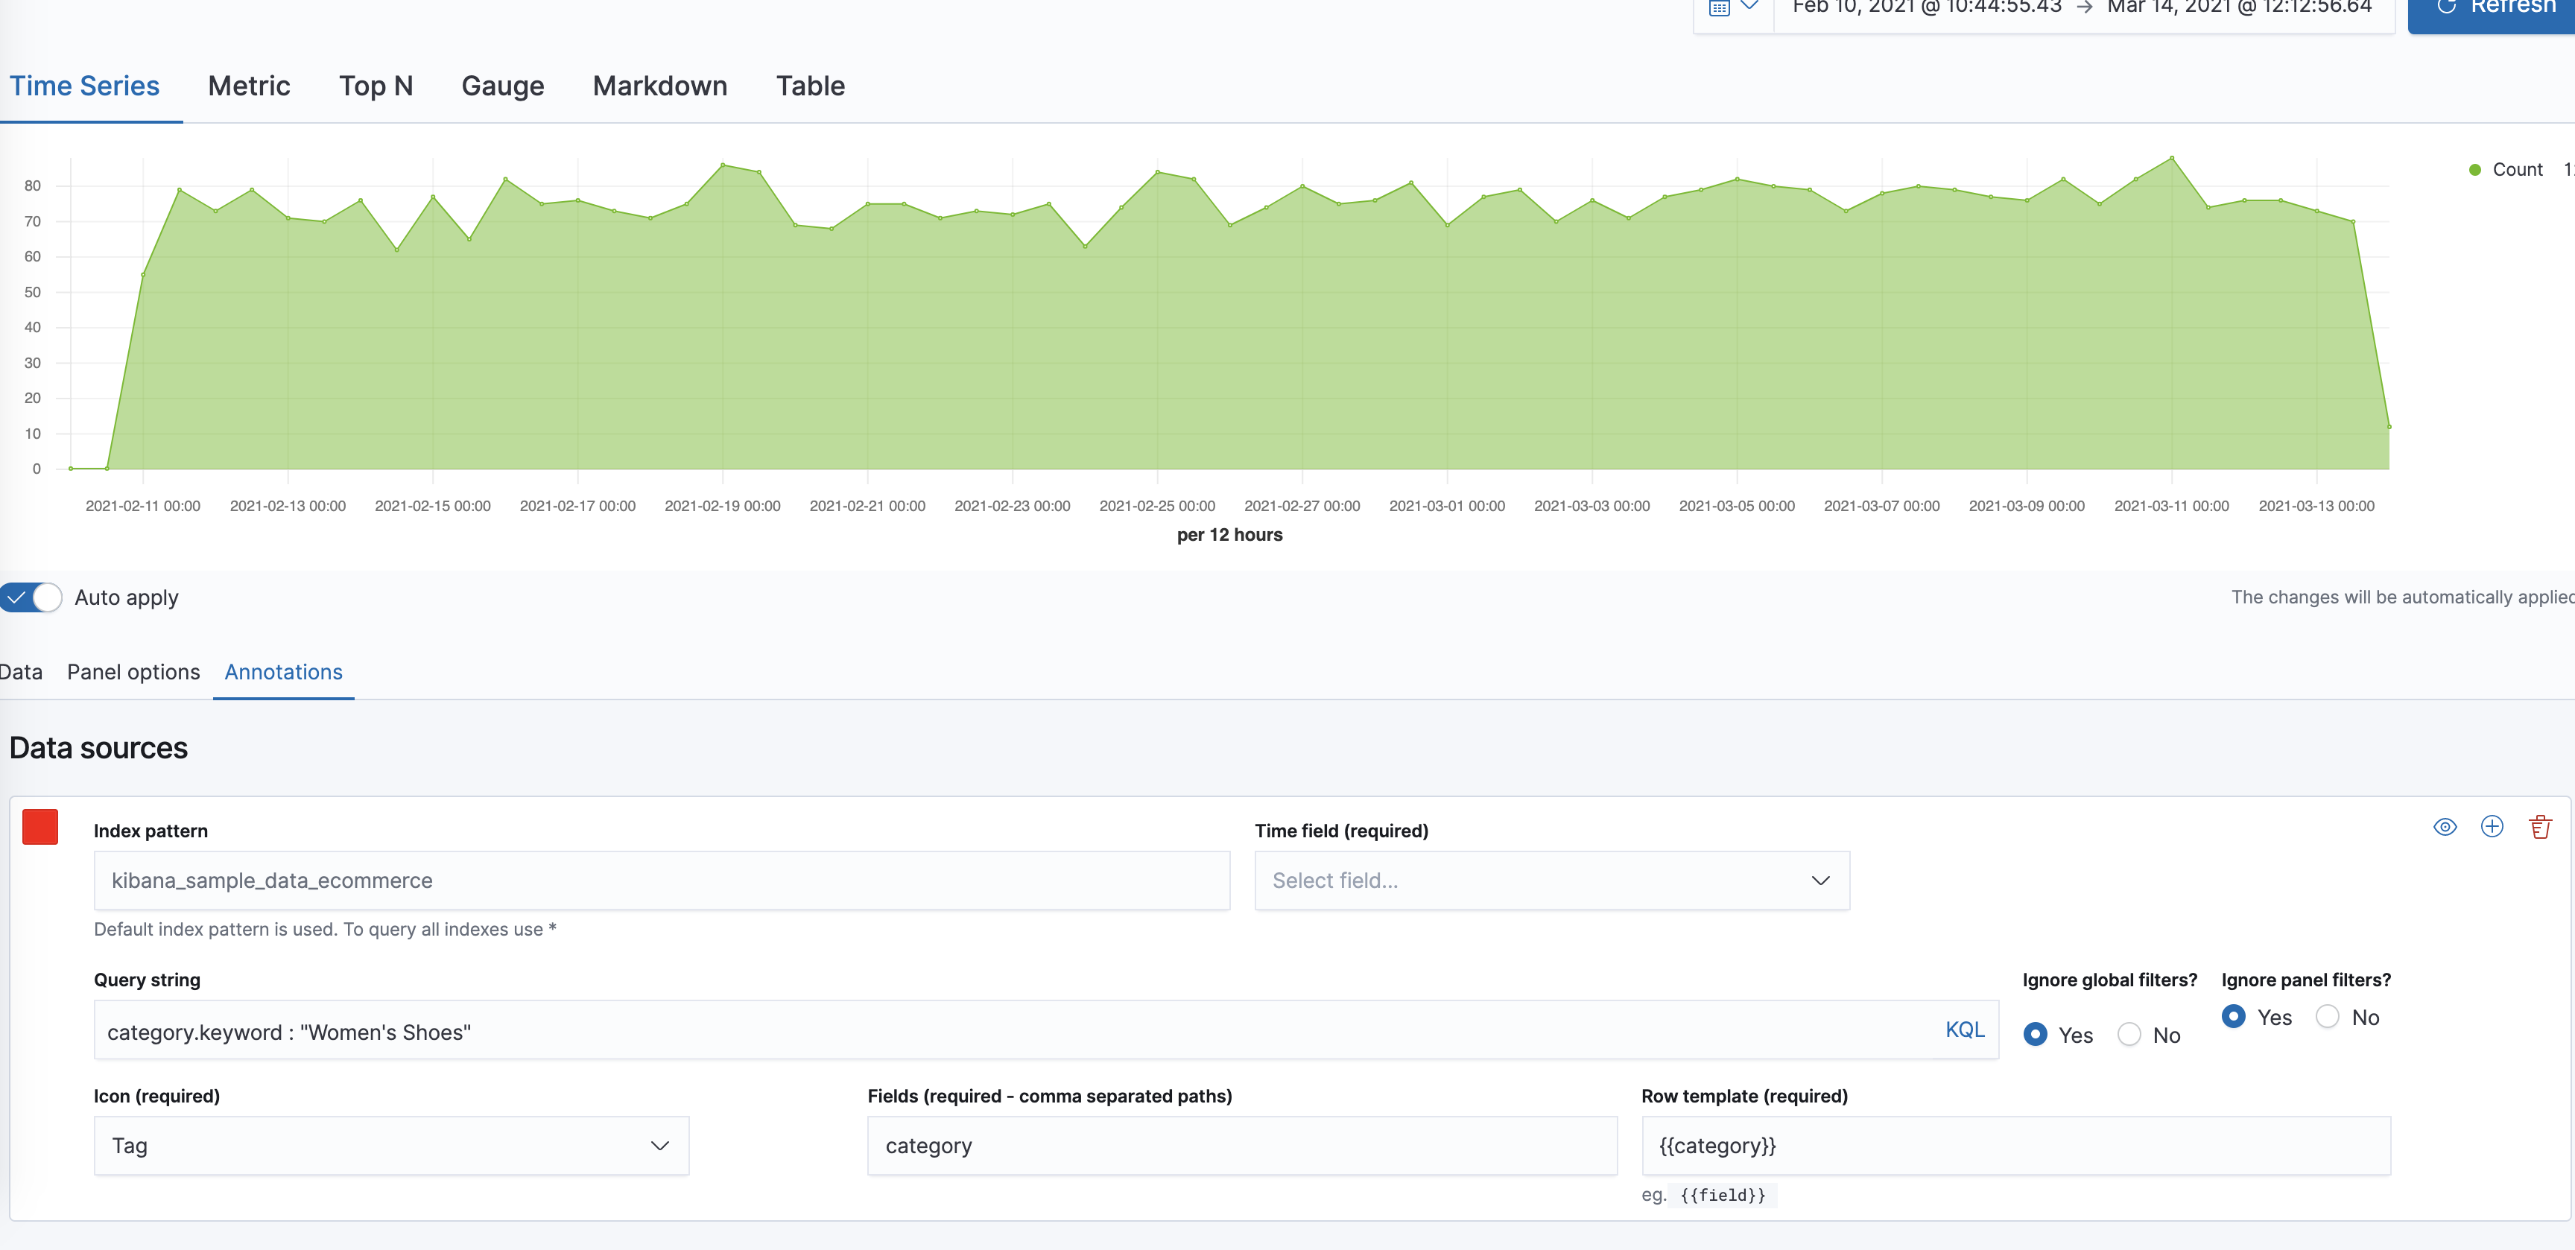Switch to the Data tab
This screenshot has height=1250, width=2575.
coord(20,671)
